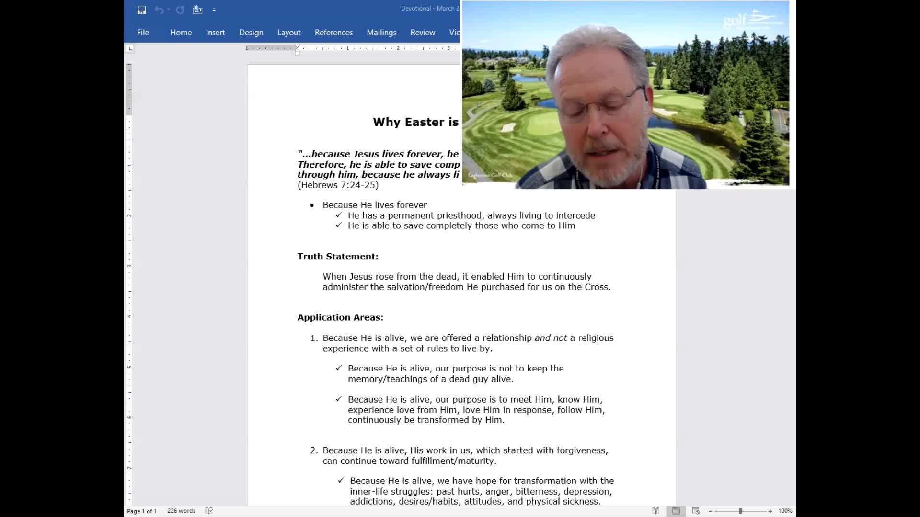The width and height of the screenshot is (920, 517).
Task: Click the italic words 'and not'
Action: coord(551,338)
